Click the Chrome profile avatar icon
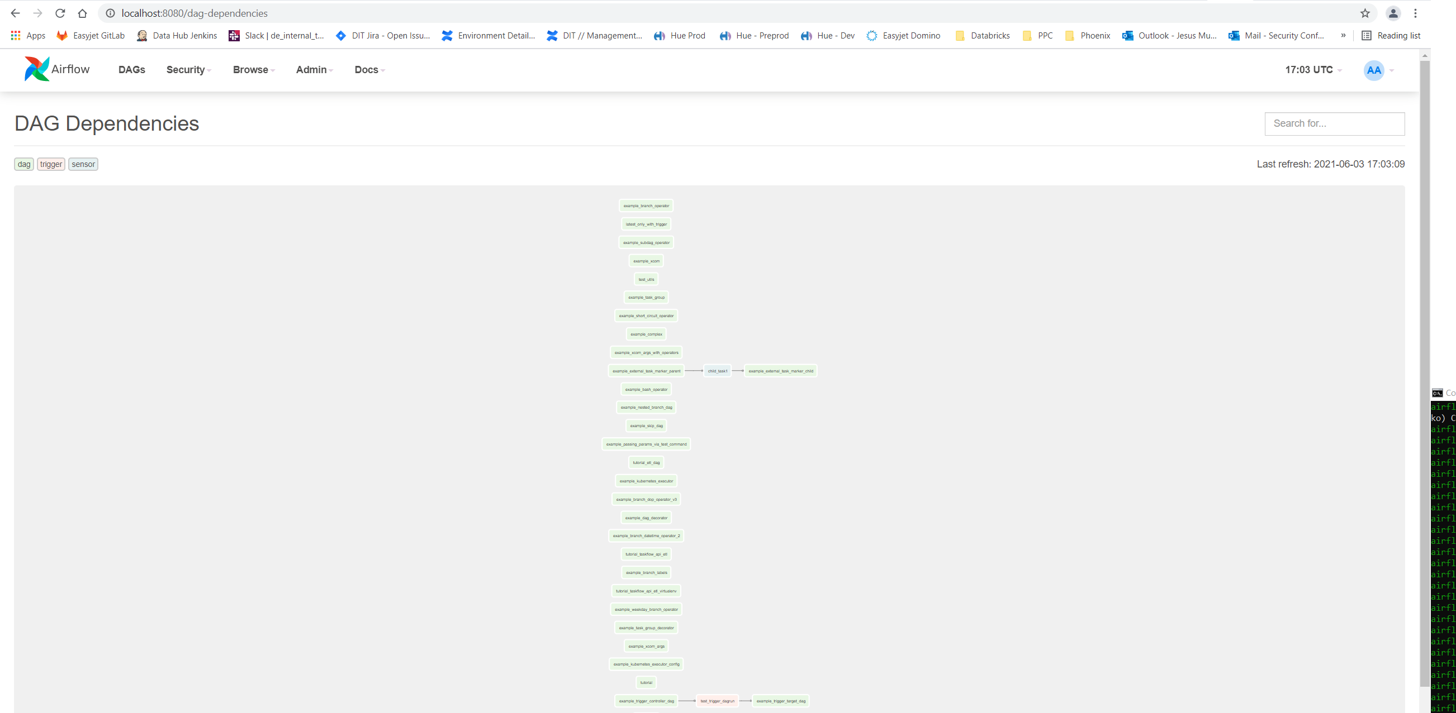 point(1393,13)
